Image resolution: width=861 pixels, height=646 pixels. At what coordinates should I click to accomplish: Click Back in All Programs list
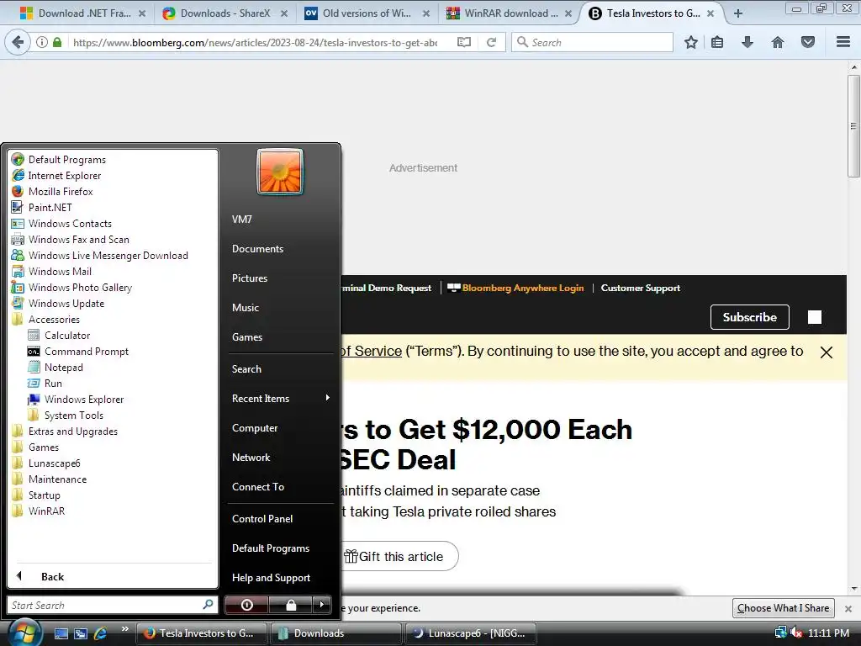click(x=53, y=577)
